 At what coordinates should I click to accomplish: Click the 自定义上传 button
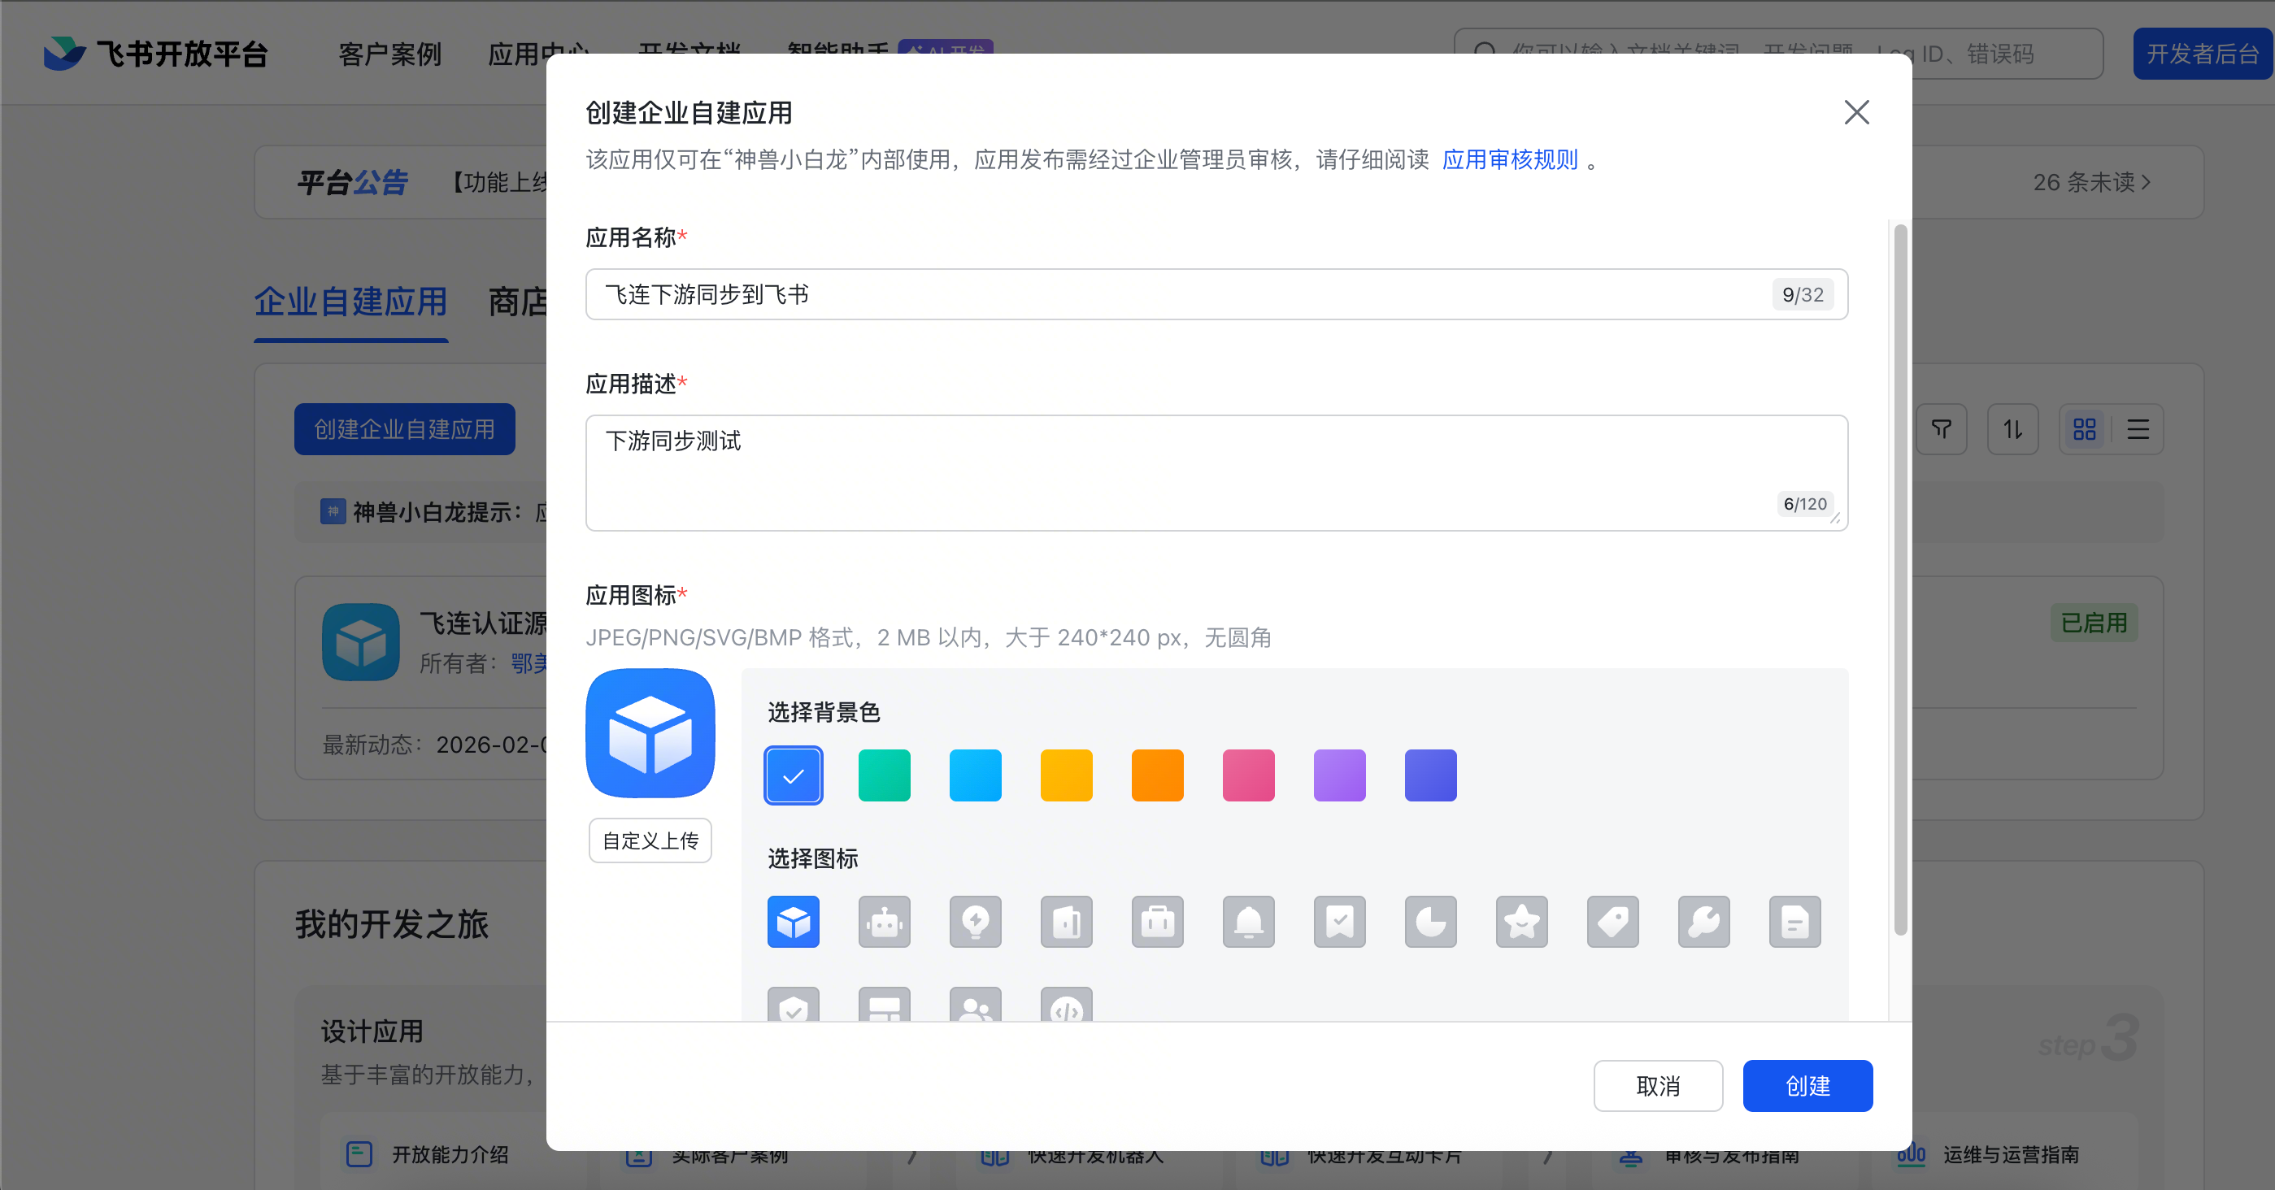(650, 840)
